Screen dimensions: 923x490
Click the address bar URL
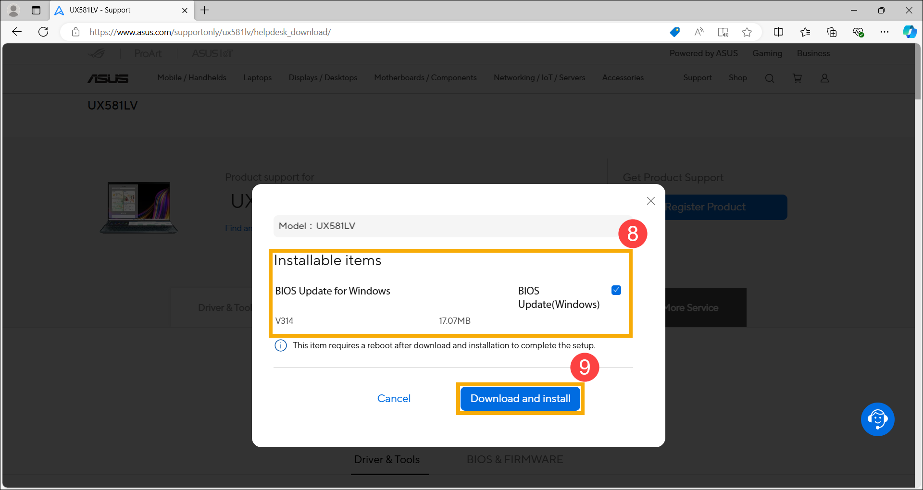pyautogui.click(x=210, y=32)
